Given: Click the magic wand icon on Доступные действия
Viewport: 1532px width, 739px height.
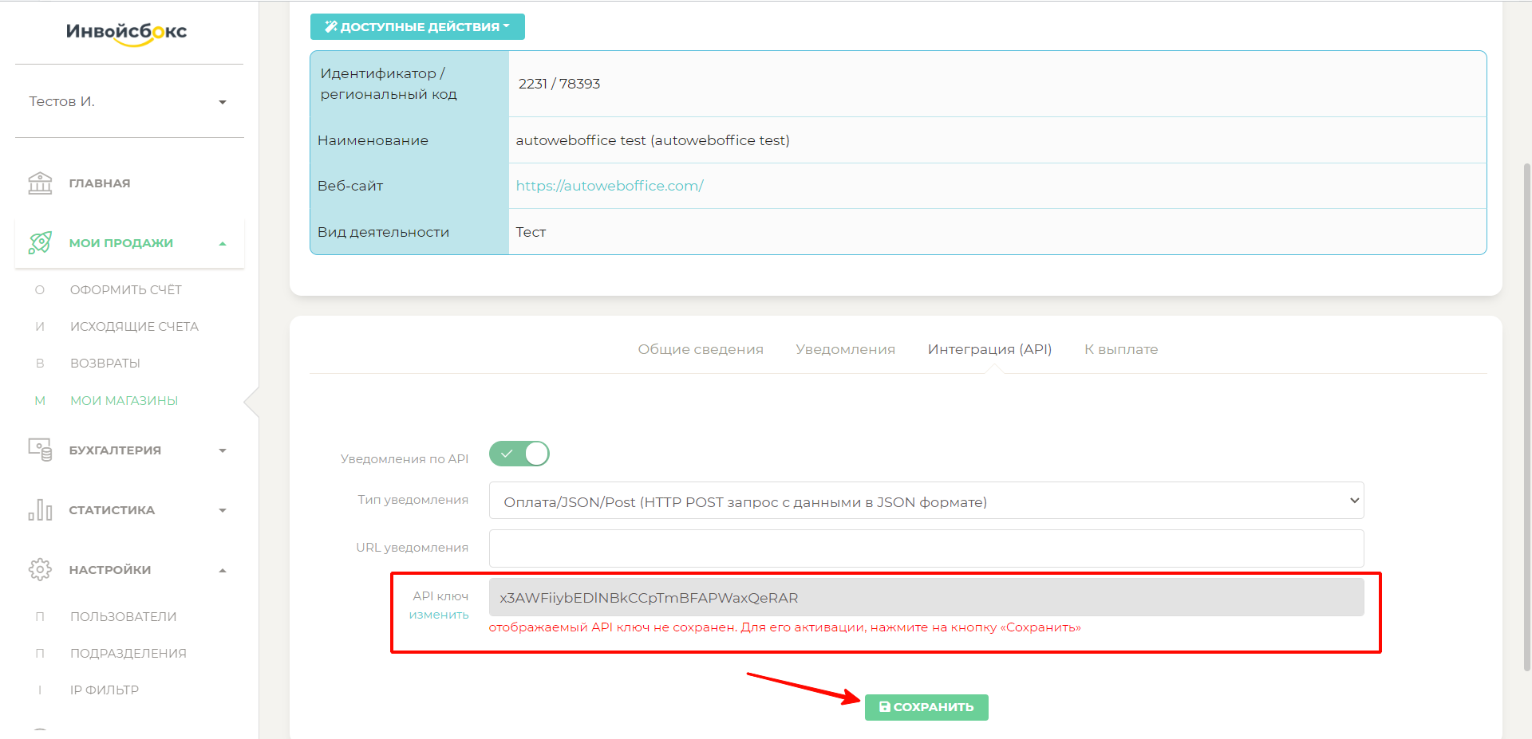Looking at the screenshot, I should tap(330, 27).
